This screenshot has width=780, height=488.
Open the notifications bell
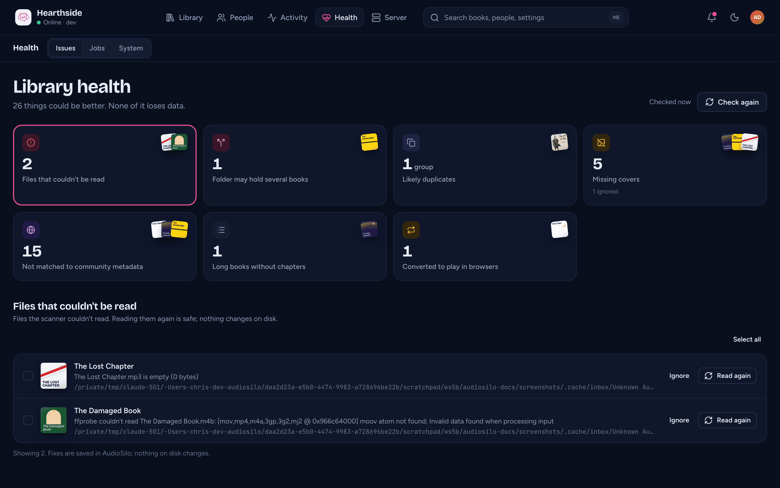point(712,17)
